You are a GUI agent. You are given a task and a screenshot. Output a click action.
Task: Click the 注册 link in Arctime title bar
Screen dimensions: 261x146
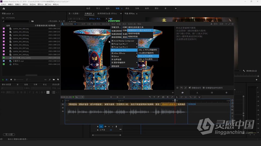(x=221, y=24)
